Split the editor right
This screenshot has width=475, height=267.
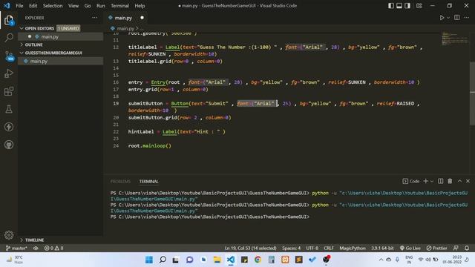pos(457,18)
